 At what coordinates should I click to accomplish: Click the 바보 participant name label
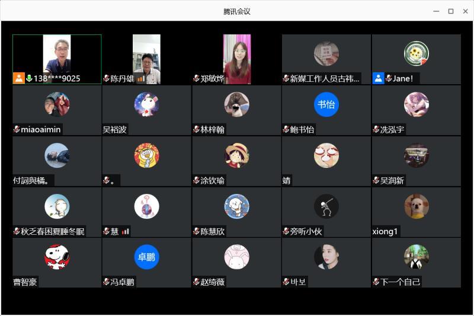(x=298, y=282)
